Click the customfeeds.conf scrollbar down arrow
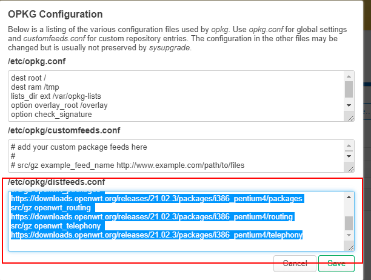This screenshot has height=280, width=371. click(x=349, y=156)
